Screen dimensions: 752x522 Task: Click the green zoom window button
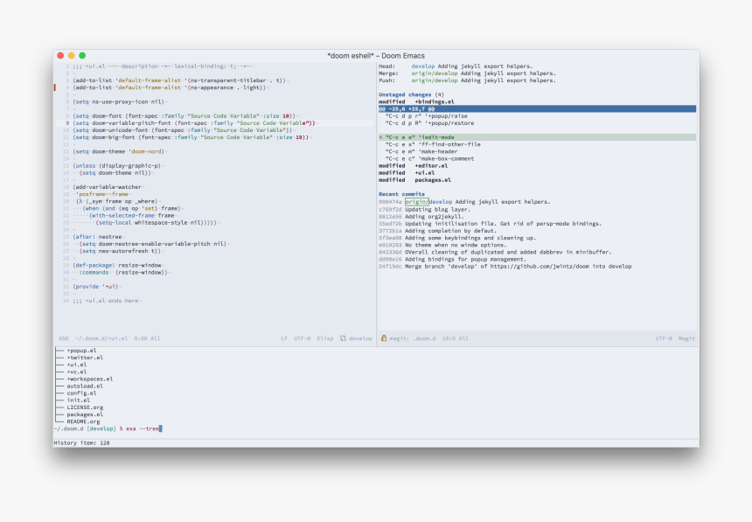82,55
